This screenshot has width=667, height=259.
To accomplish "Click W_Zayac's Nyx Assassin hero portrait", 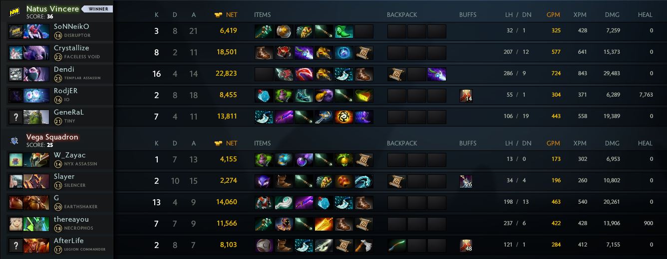I will tap(32, 159).
